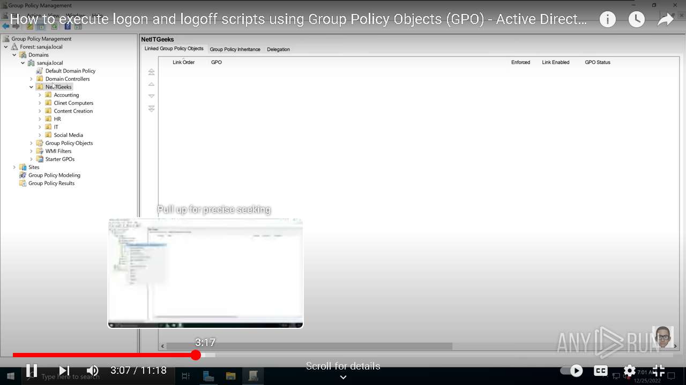Mute the video volume

click(93, 370)
